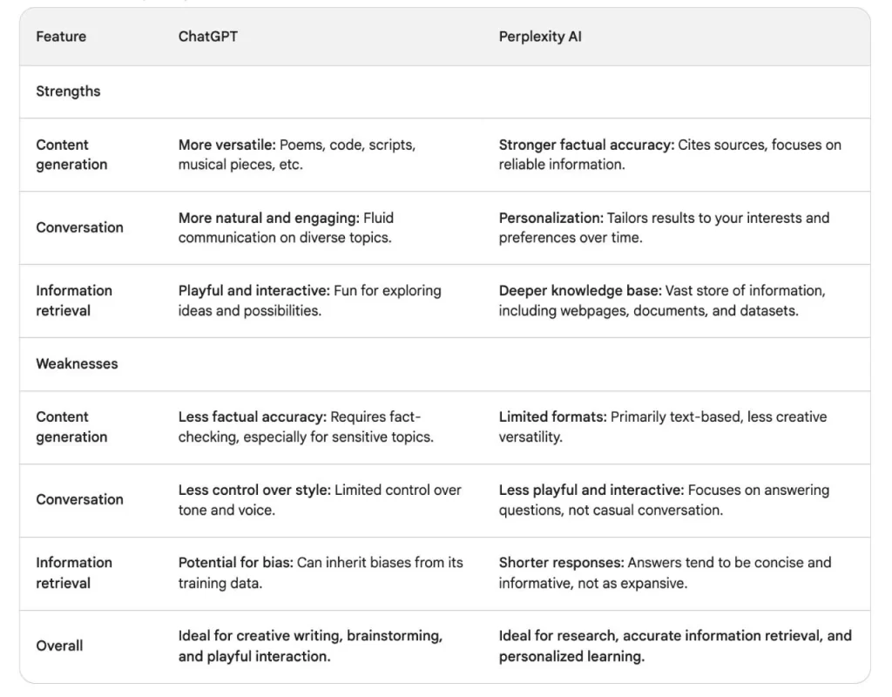This screenshot has height=697, width=892.
Task: Select the "More natural and engaging" cell
Action: pyautogui.click(x=286, y=227)
